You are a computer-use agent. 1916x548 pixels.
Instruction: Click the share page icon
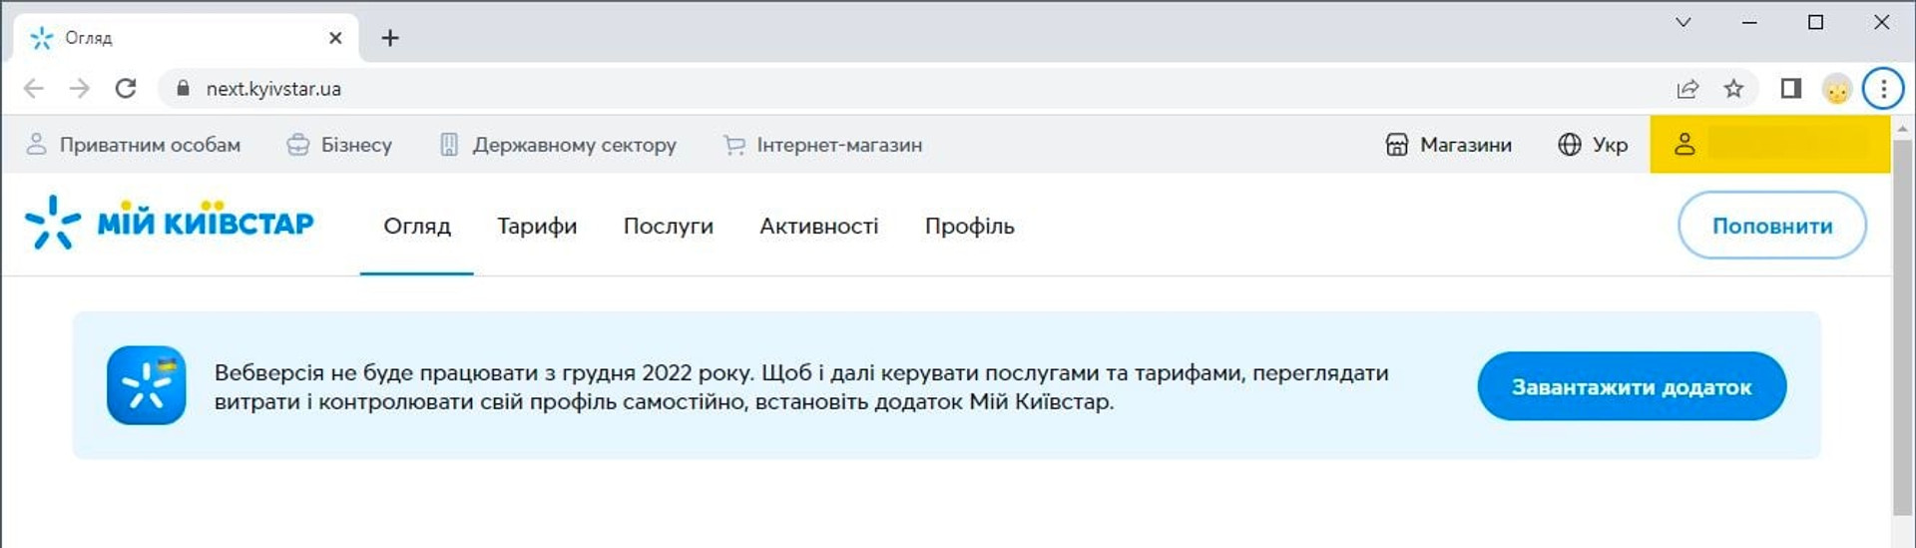click(x=1687, y=89)
